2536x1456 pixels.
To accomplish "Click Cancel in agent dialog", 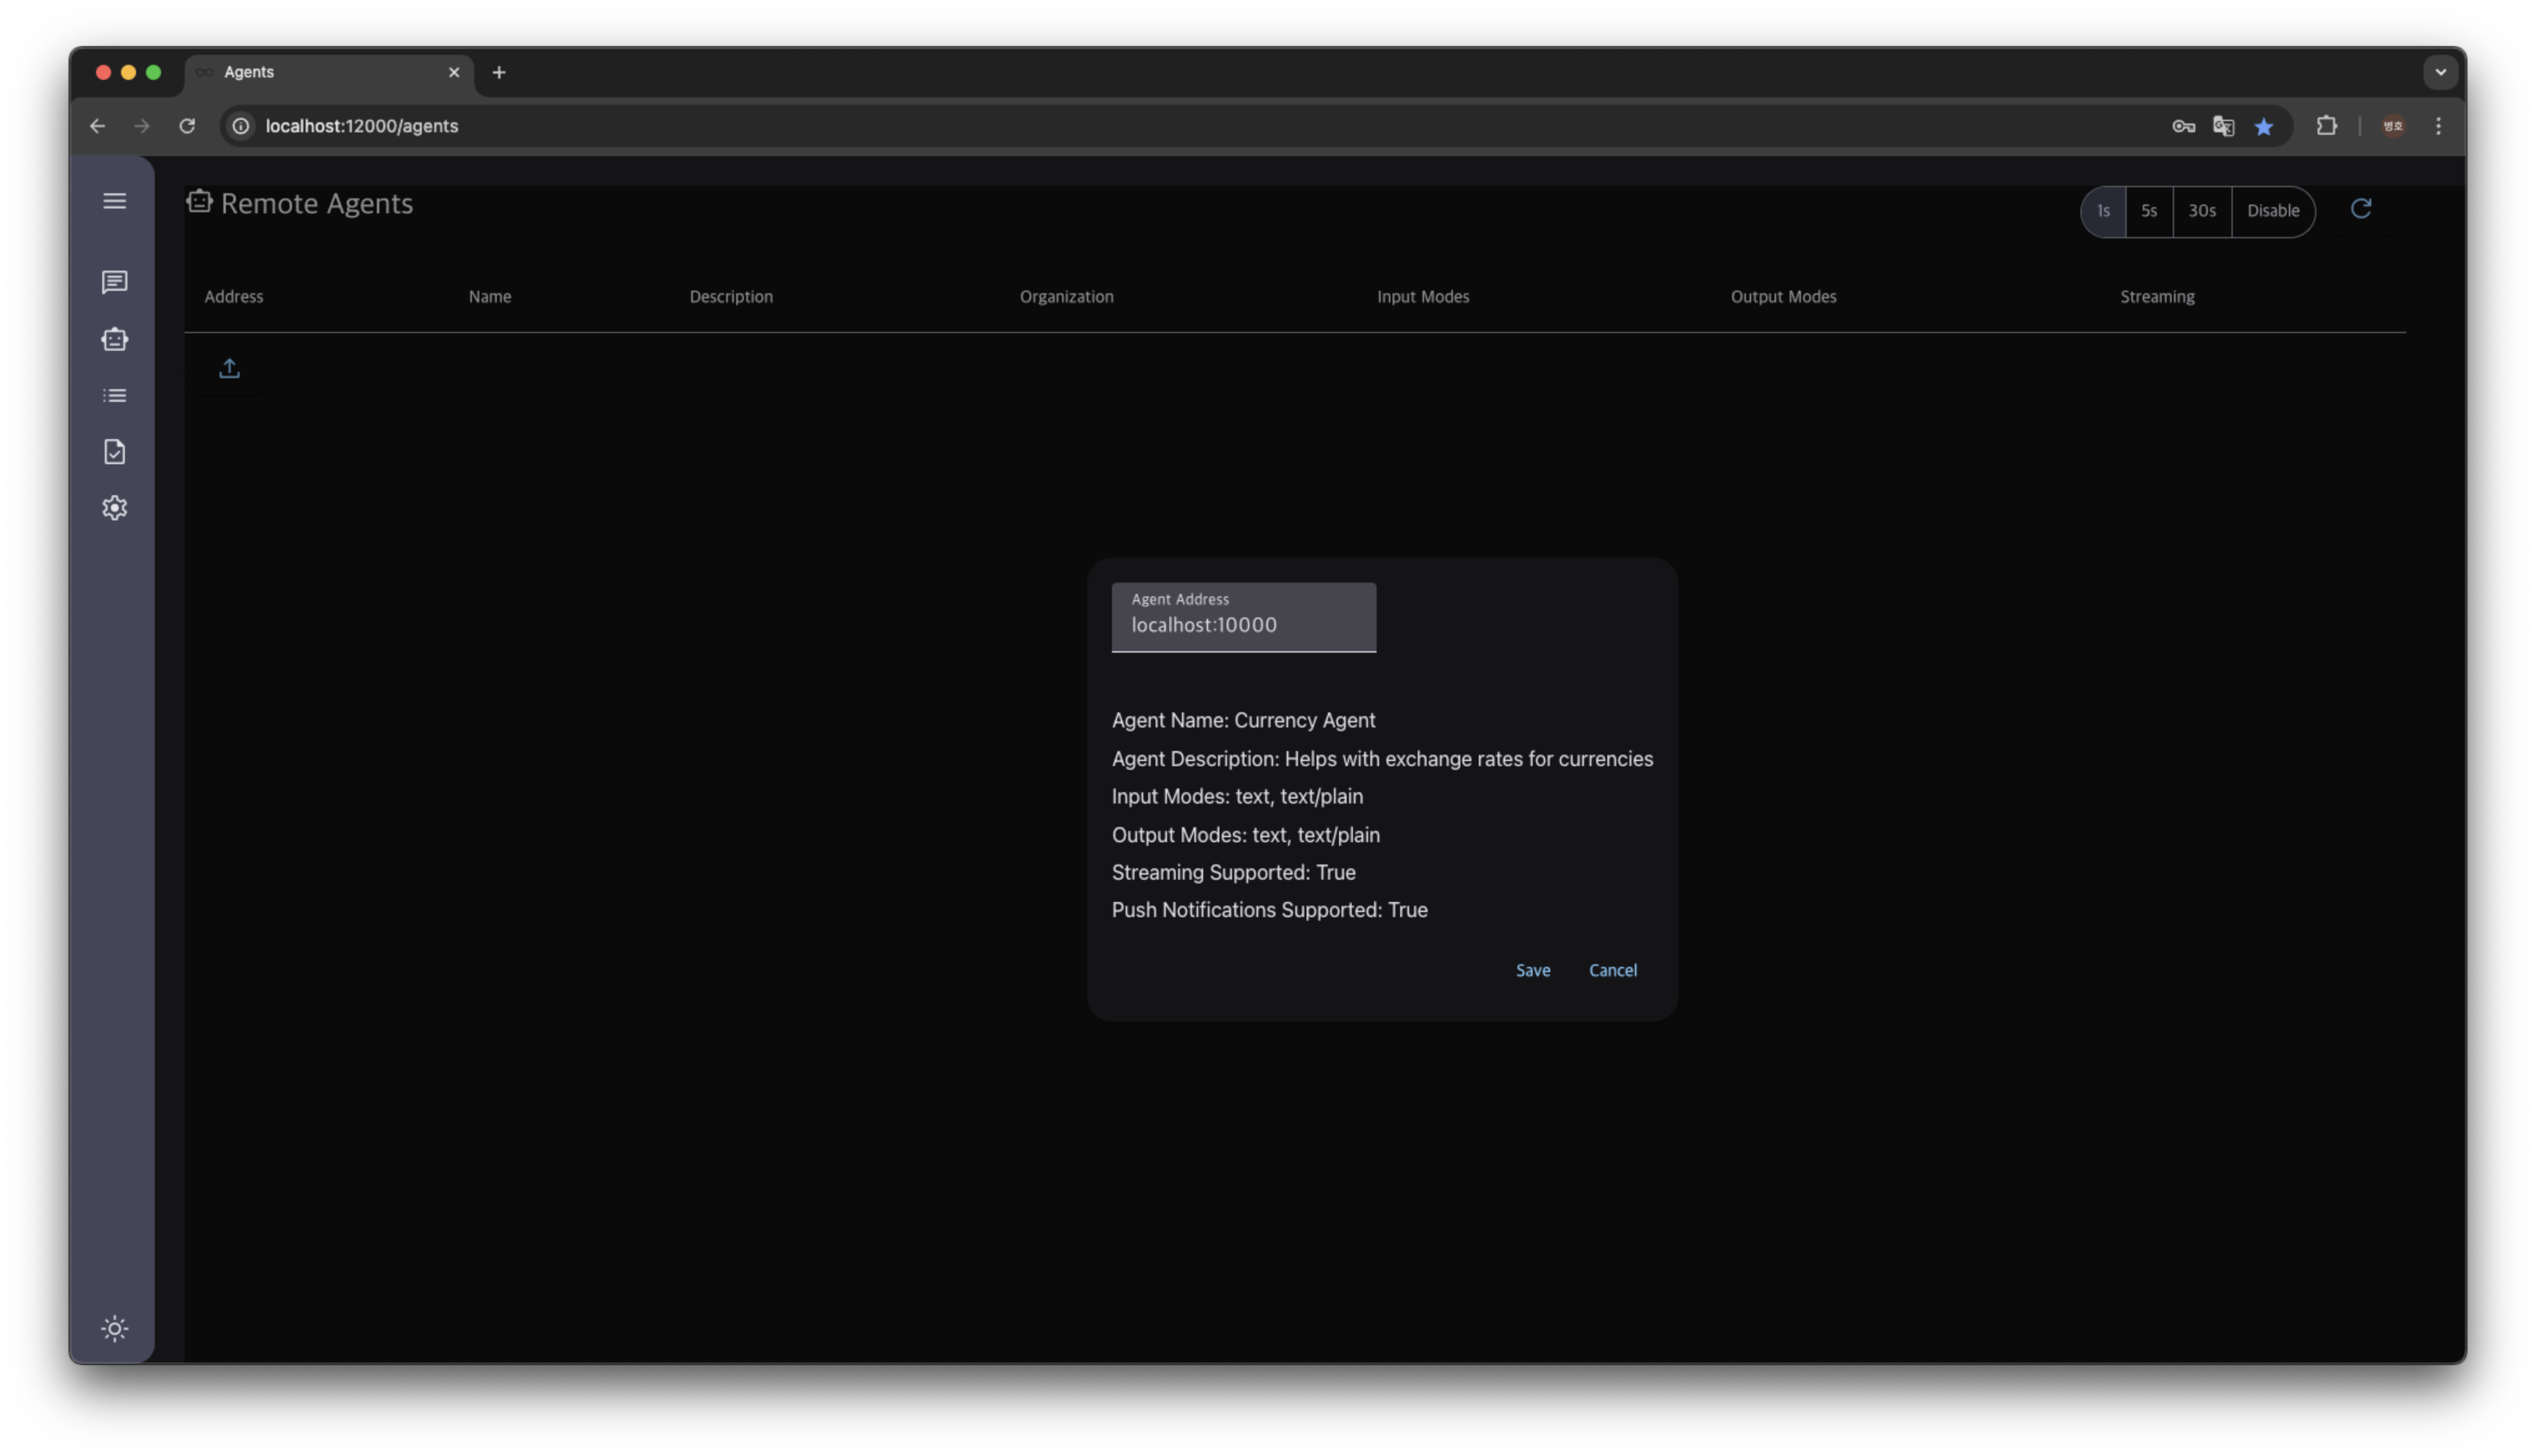I will click(x=1612, y=971).
